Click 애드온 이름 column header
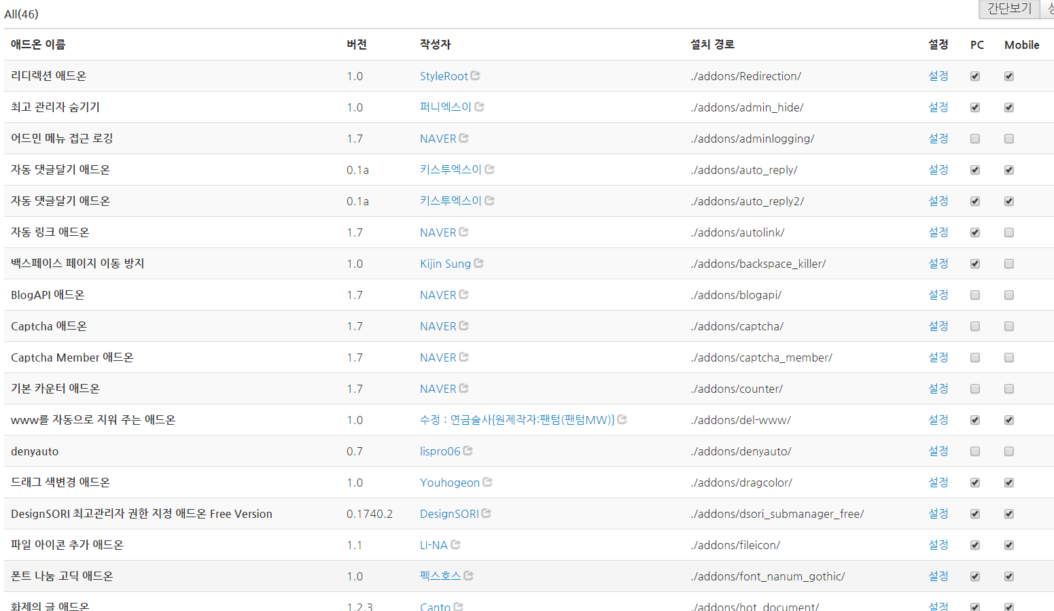The image size is (1054, 611). click(38, 44)
